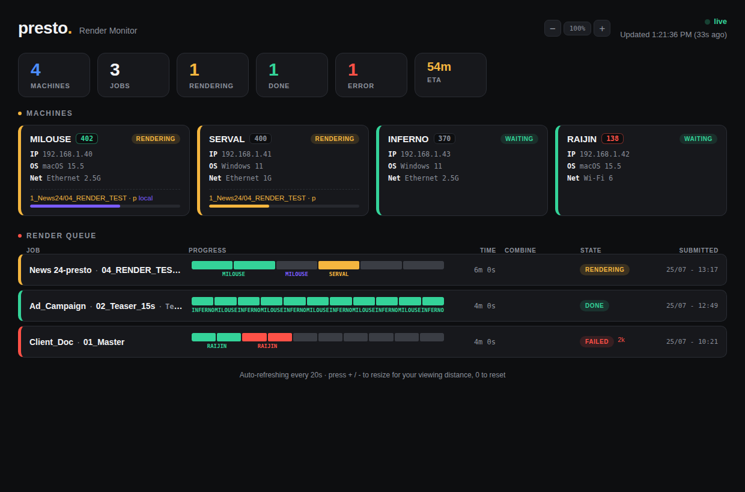Image resolution: width=745 pixels, height=492 pixels.
Task: Click the 54m ETA card
Action: point(451,75)
